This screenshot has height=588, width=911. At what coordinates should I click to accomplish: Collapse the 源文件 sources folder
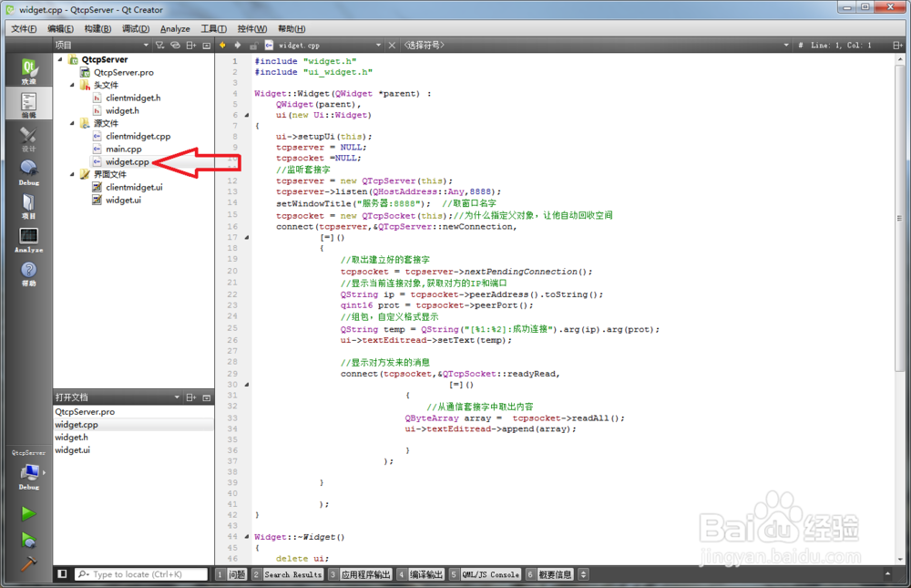(72, 123)
